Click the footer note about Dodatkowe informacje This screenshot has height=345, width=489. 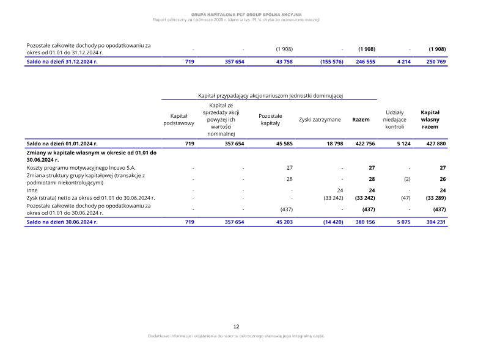coord(236,336)
